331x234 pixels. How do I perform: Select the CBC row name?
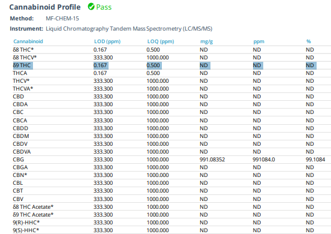coord(18,112)
